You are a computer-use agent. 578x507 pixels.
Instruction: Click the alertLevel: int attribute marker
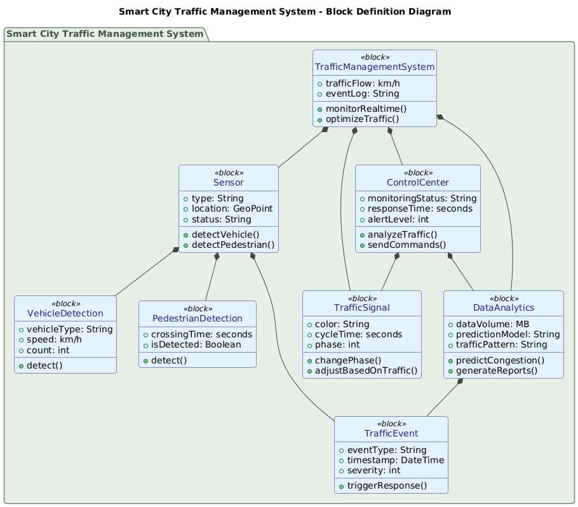point(361,219)
